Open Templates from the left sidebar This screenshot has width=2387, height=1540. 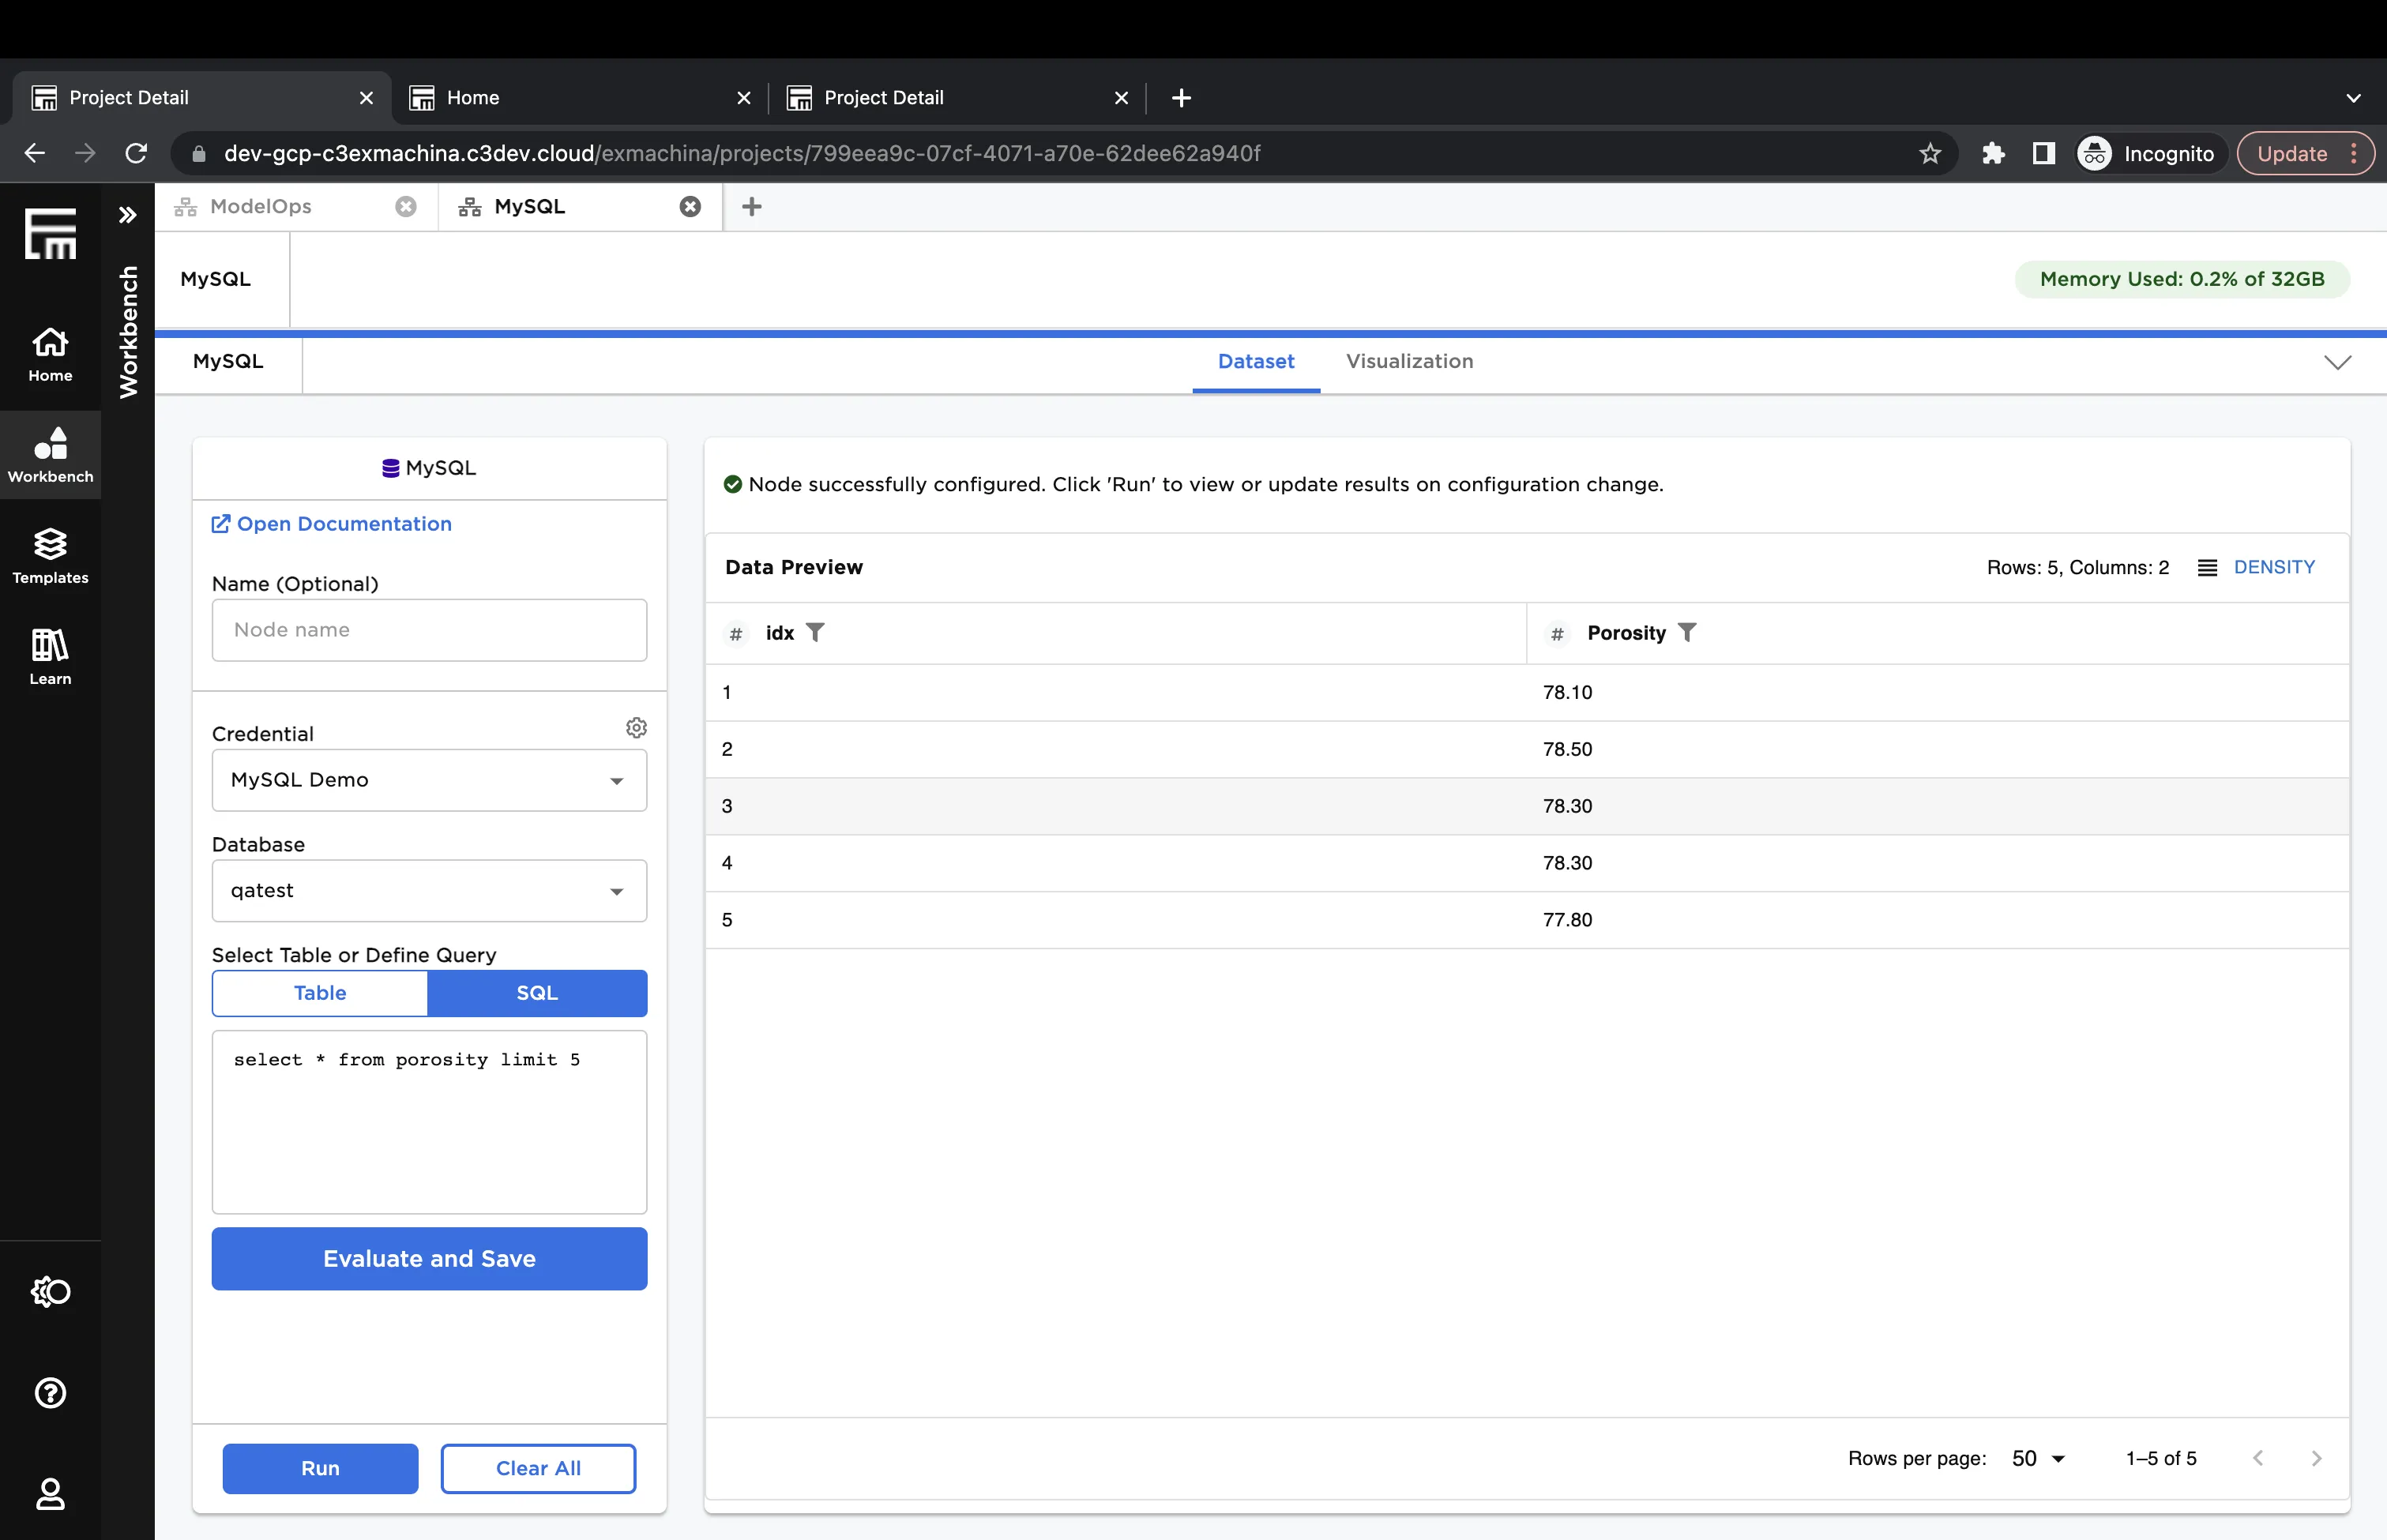[x=50, y=555]
